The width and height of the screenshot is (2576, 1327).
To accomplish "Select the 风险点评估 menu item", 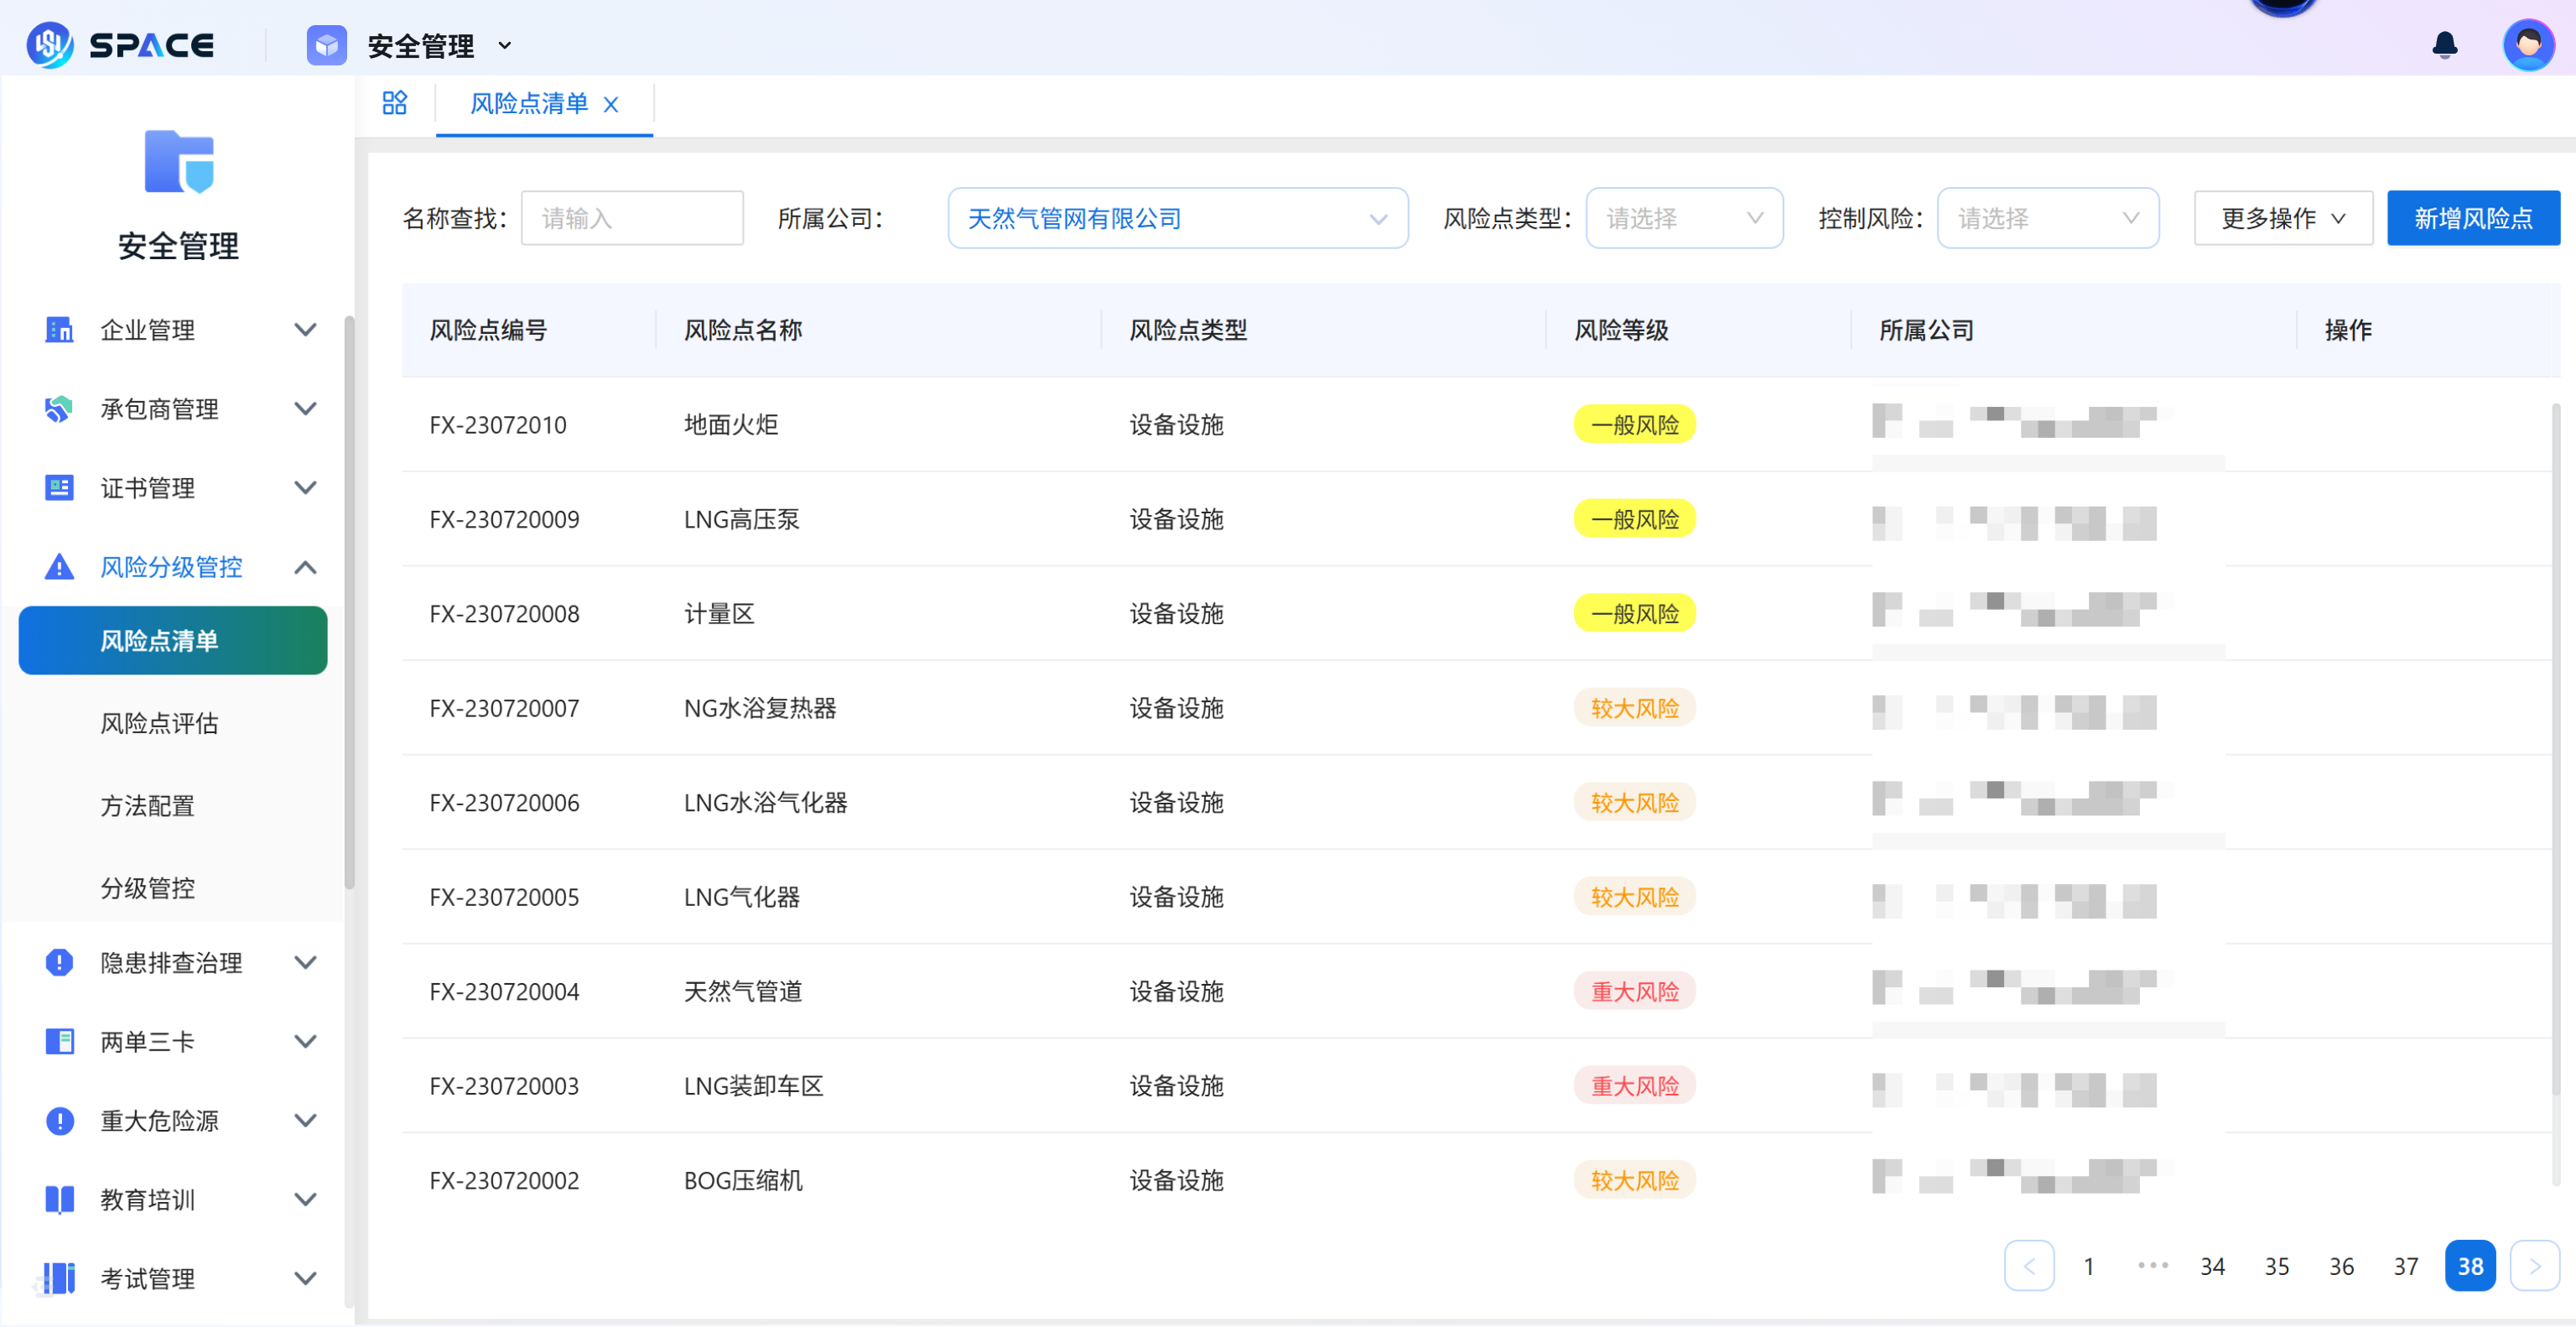I will (159, 723).
